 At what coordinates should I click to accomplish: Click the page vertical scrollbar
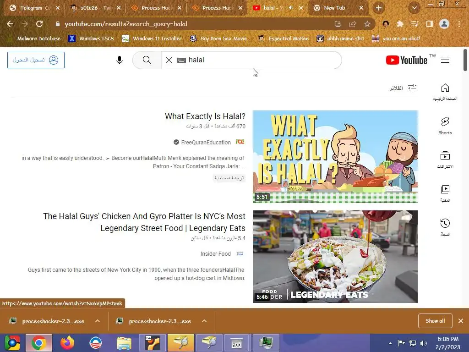pos(465,60)
